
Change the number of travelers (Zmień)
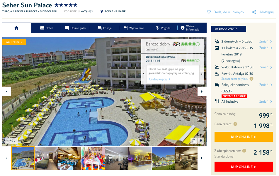click(266, 41)
